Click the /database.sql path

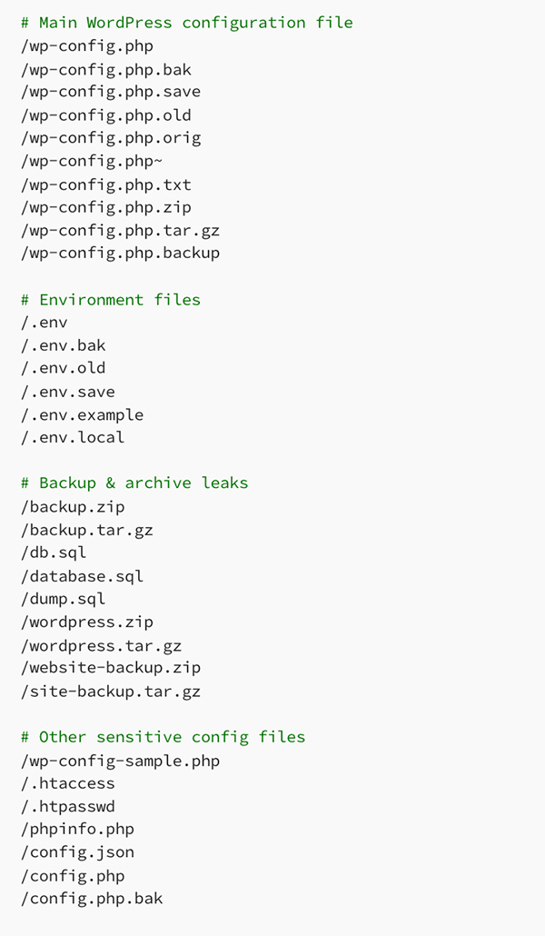[82, 576]
